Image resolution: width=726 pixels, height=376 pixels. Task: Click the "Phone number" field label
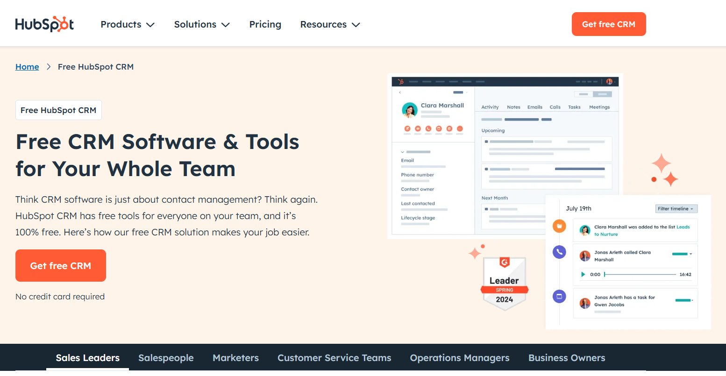point(418,175)
